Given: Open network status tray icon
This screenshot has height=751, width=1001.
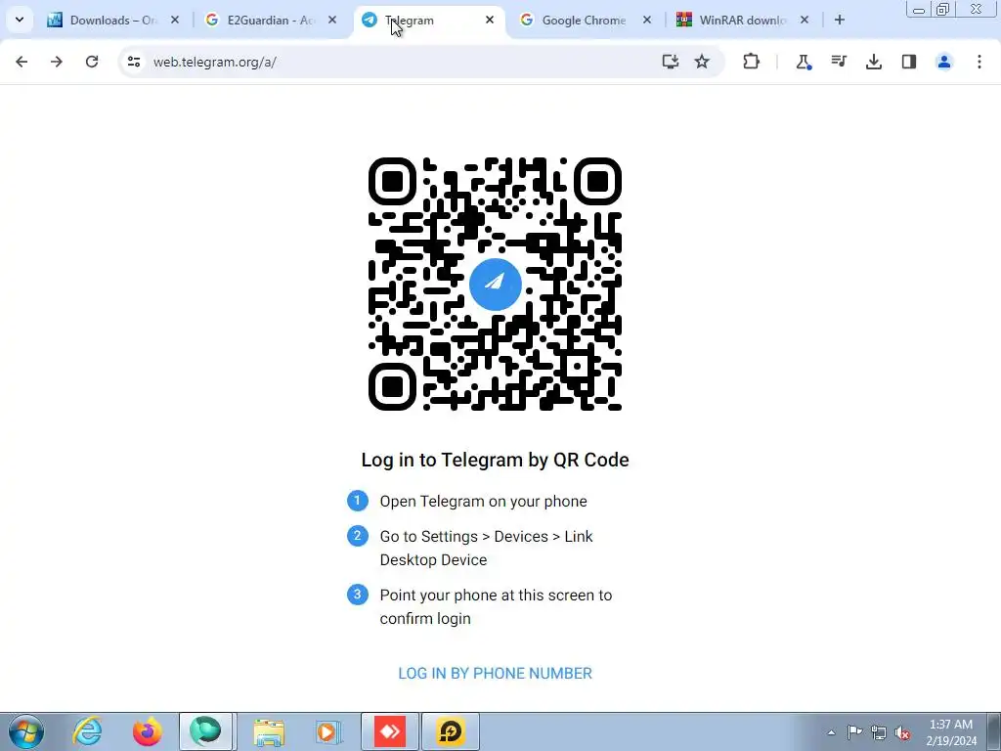Looking at the screenshot, I should (879, 732).
